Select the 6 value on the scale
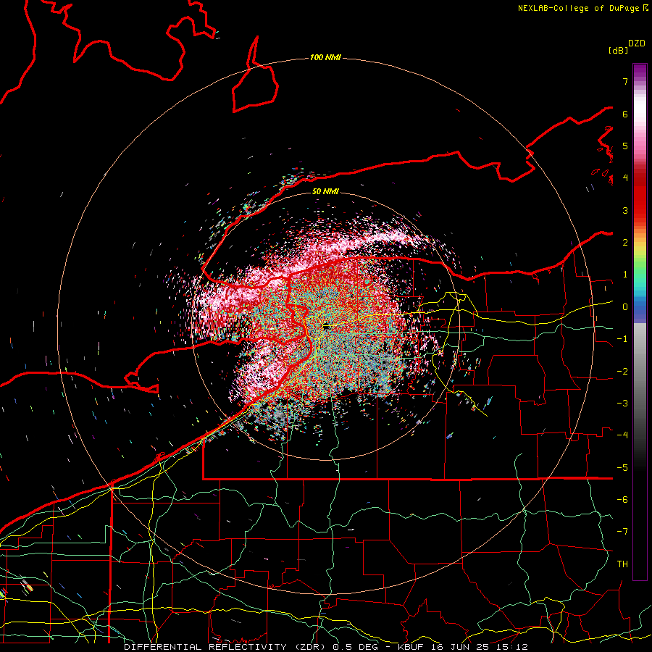The image size is (652, 652). click(x=625, y=114)
